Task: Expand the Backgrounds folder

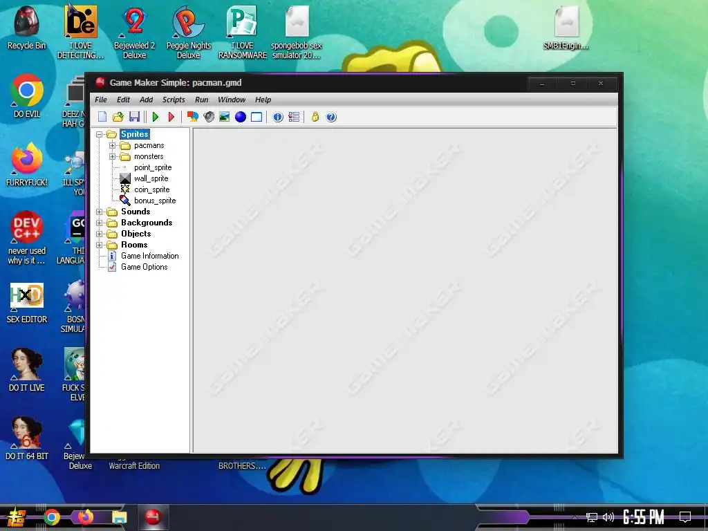Action: tap(100, 223)
